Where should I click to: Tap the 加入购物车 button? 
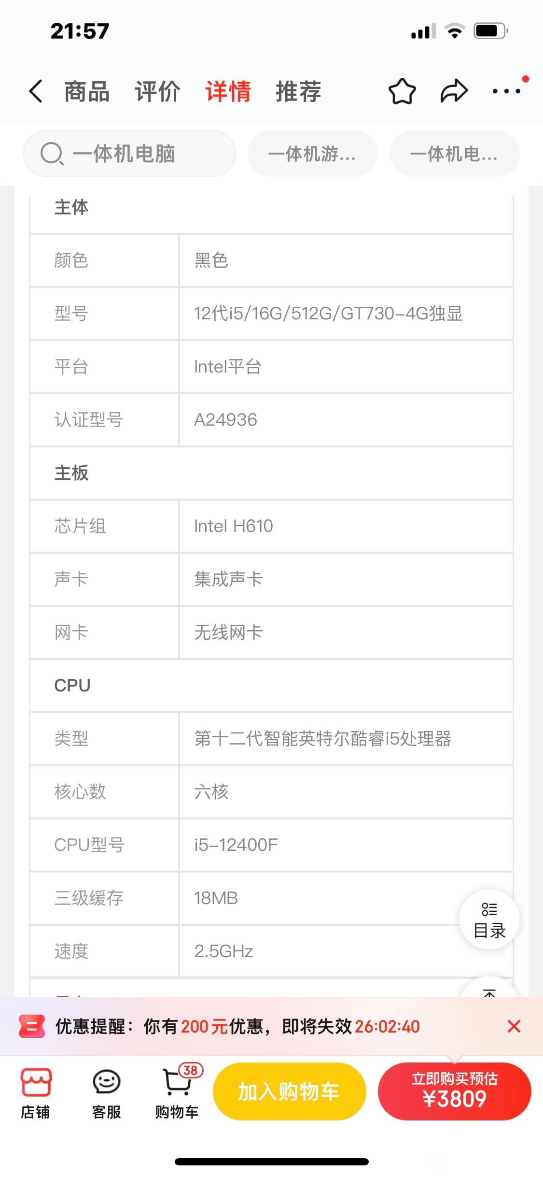(289, 1091)
